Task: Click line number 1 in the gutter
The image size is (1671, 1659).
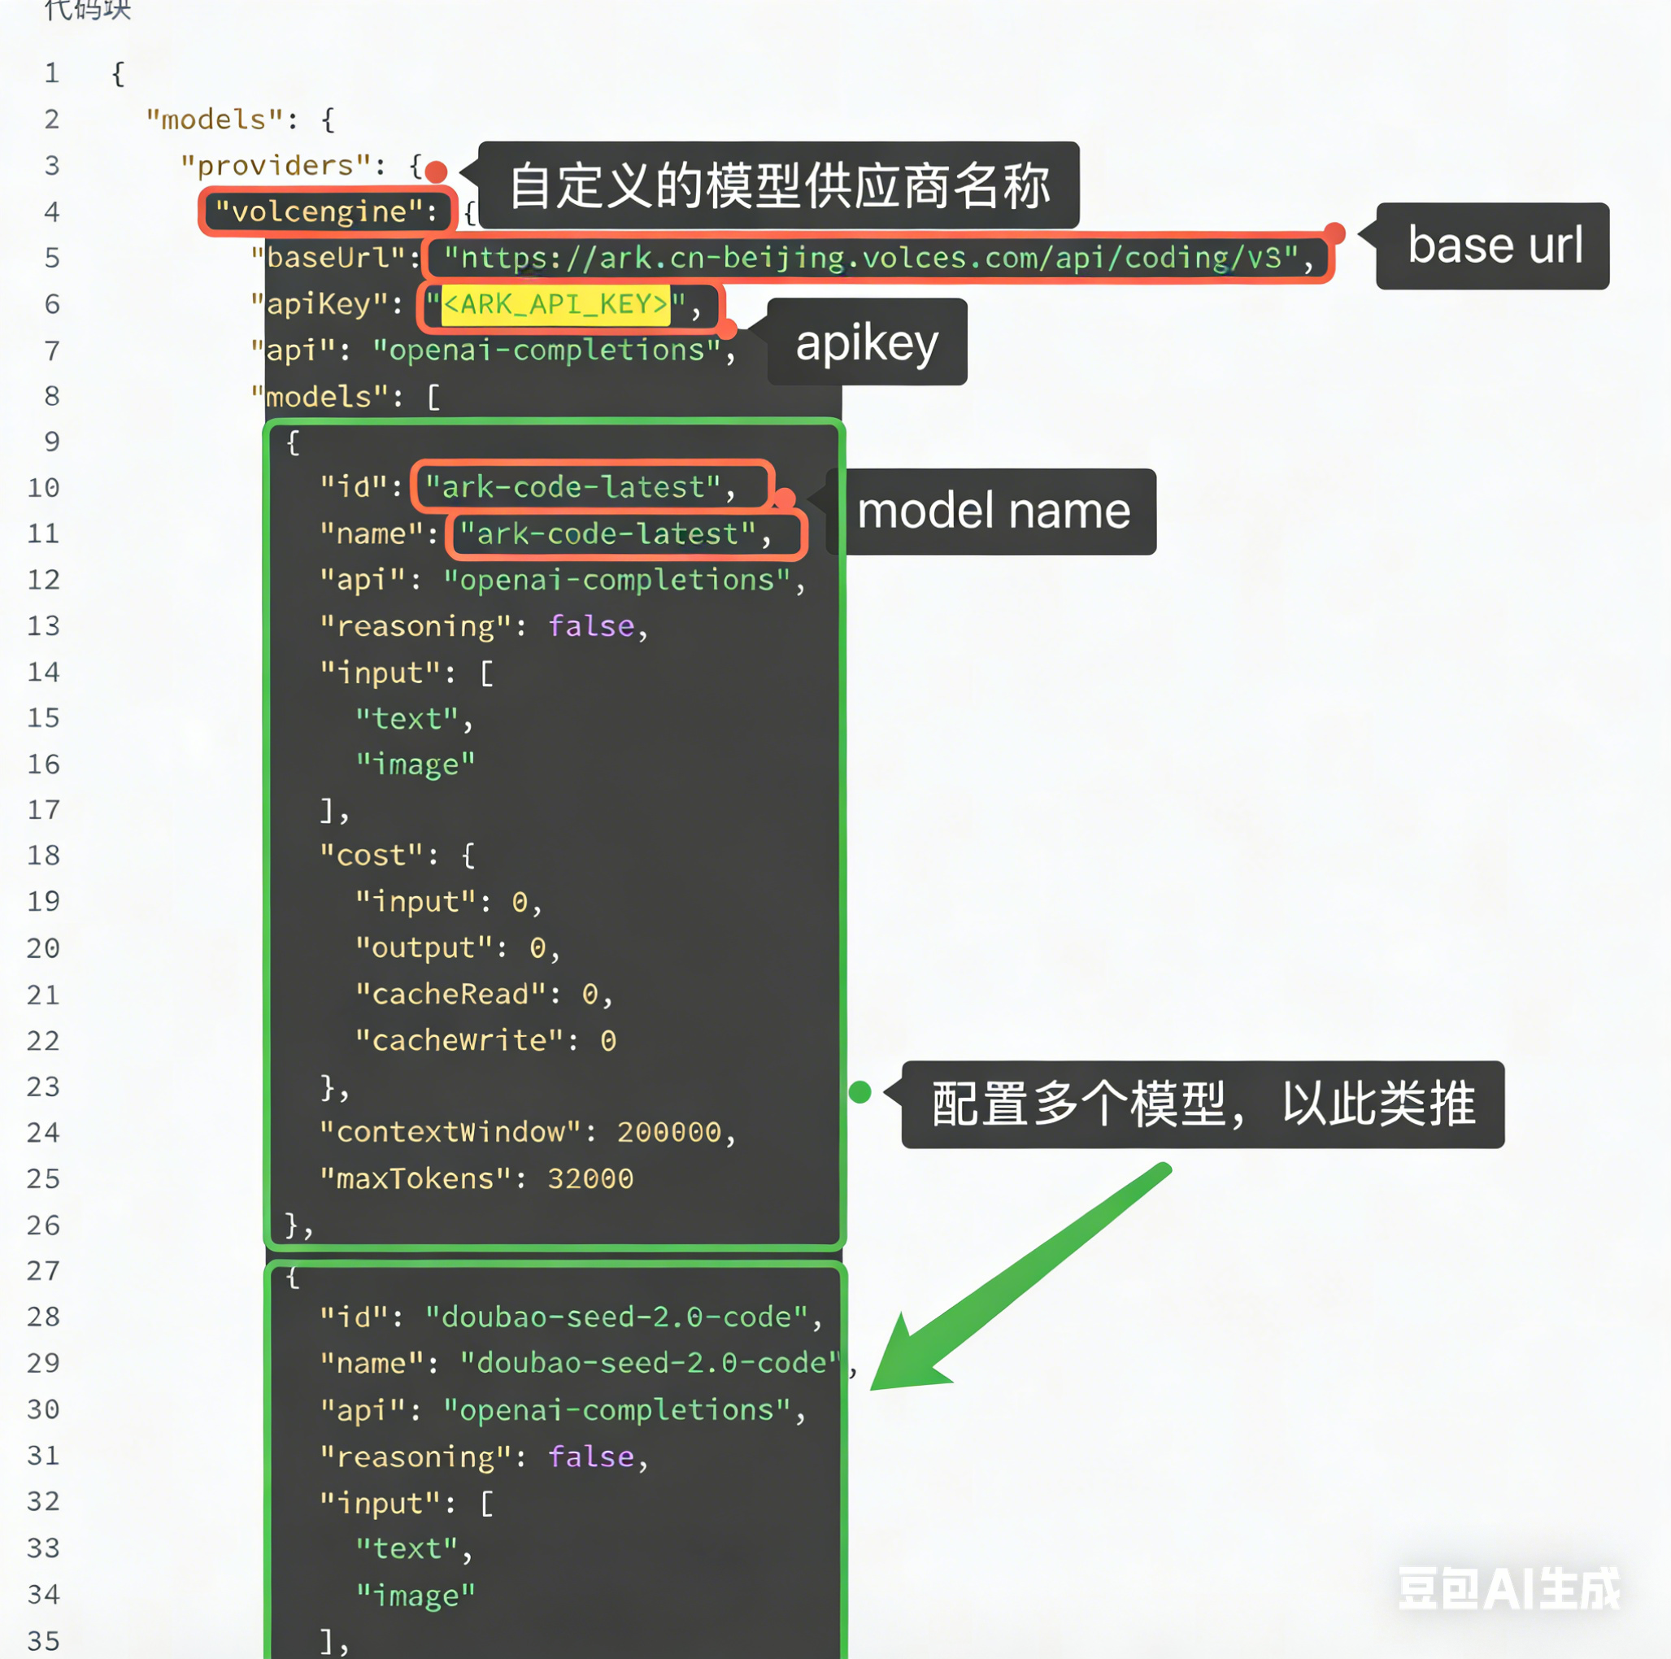Action: (x=52, y=72)
